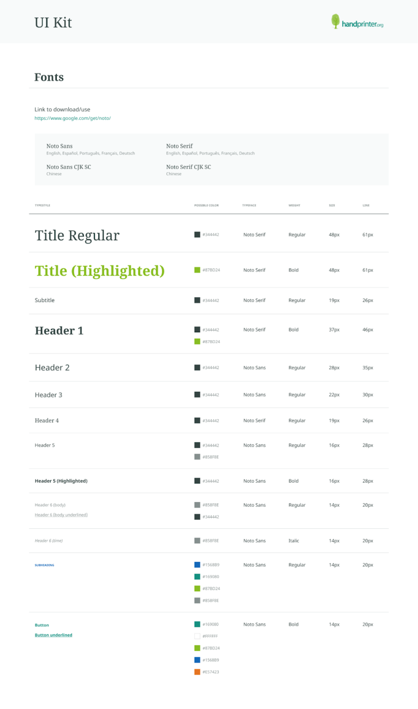The width and height of the screenshot is (418, 709).
Task: Click the Header 1 sample text
Action: 59,331
